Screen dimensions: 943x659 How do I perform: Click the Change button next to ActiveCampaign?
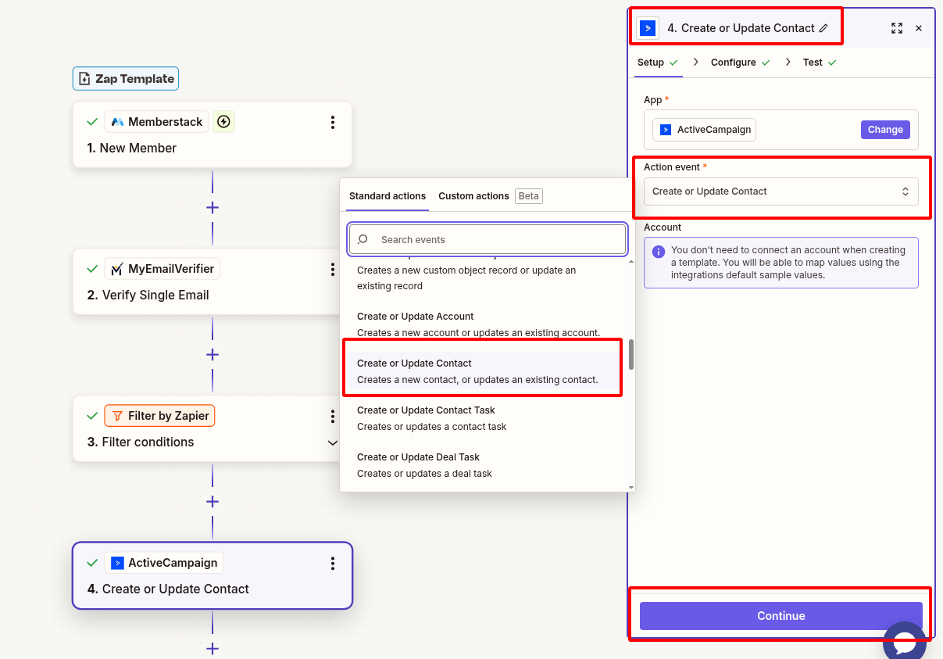885,129
